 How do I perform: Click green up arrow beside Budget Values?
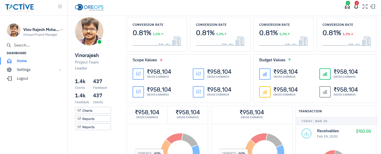(290, 60)
